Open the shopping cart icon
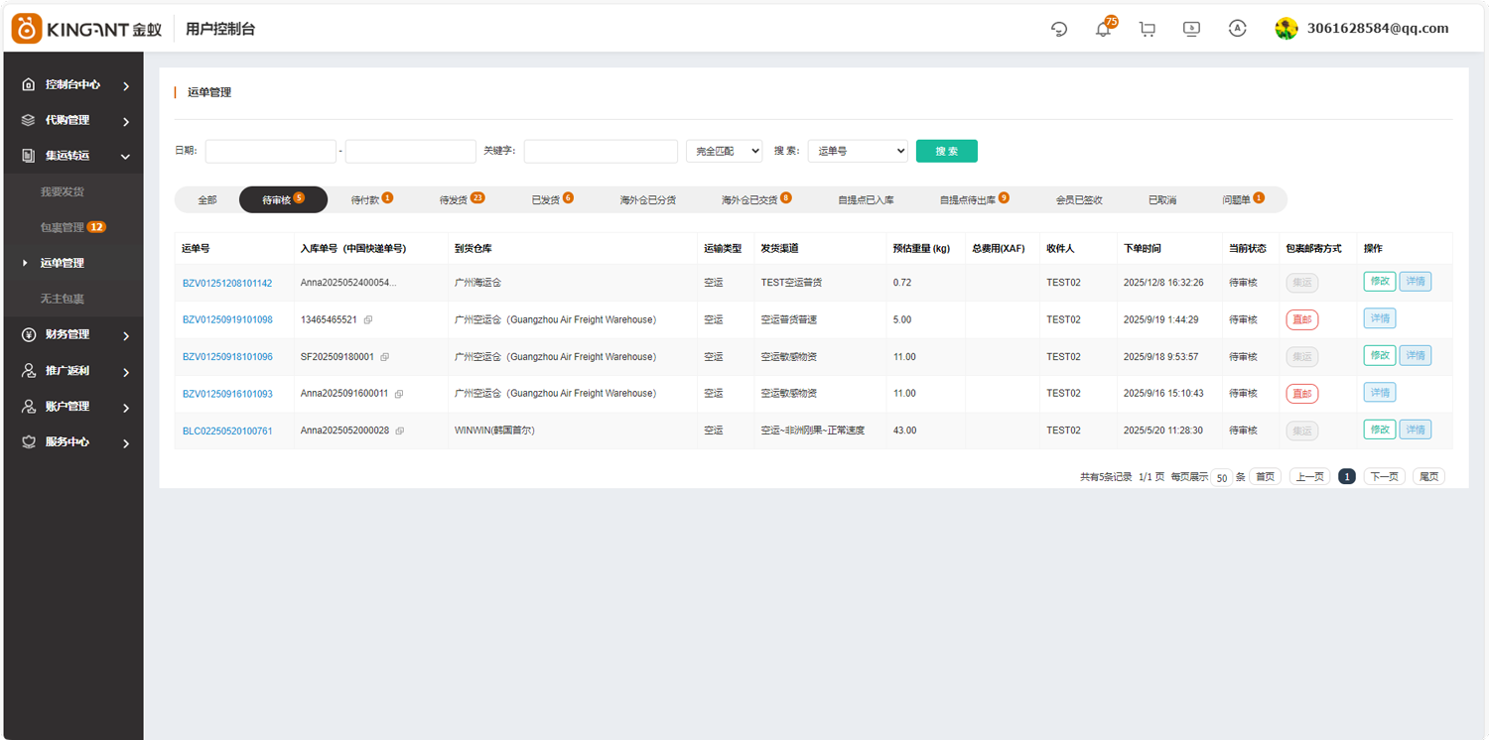1489x740 pixels. (x=1148, y=30)
